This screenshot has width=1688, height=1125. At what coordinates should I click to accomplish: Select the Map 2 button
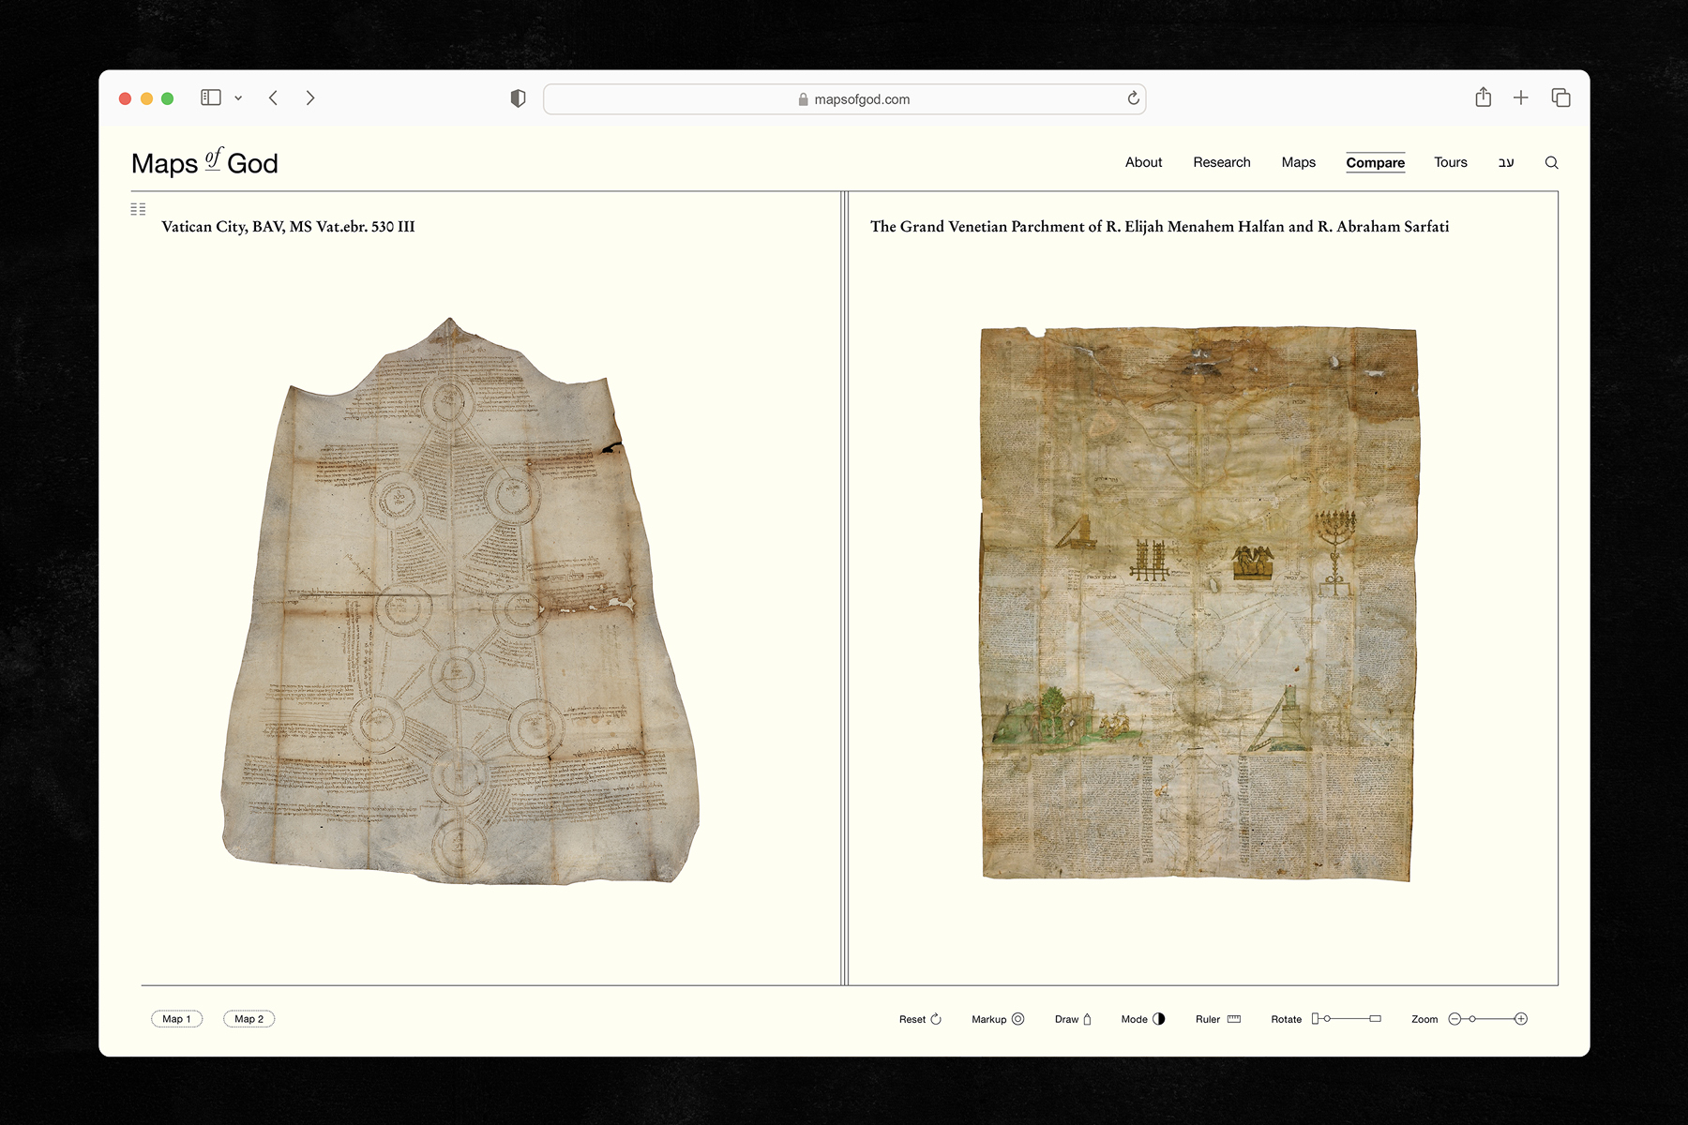[x=249, y=1019]
